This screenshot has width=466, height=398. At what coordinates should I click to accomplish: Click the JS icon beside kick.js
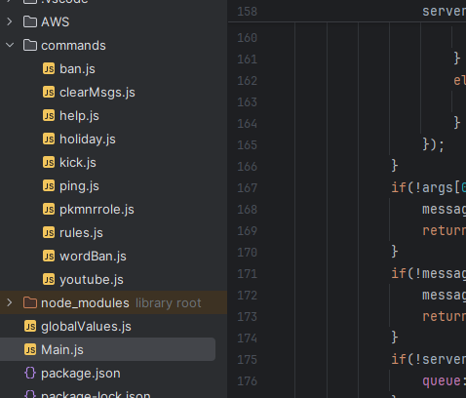49,162
